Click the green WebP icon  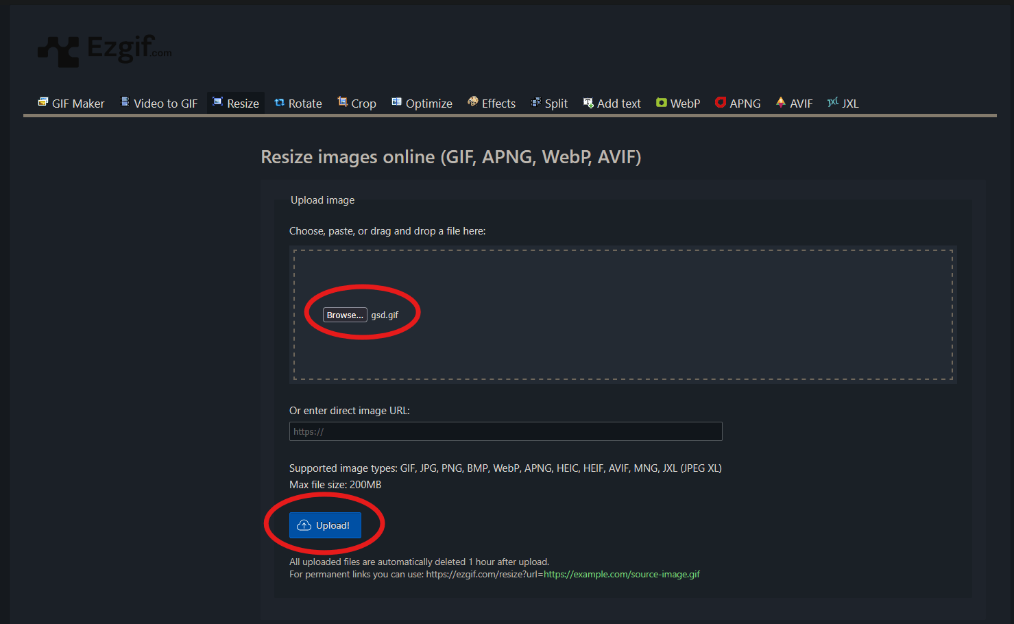(x=661, y=103)
